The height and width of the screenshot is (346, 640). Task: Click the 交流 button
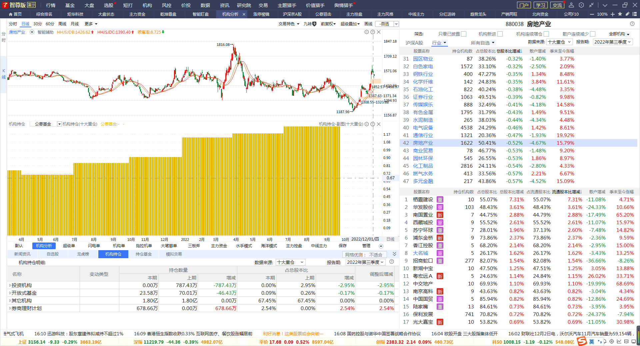[557, 5]
